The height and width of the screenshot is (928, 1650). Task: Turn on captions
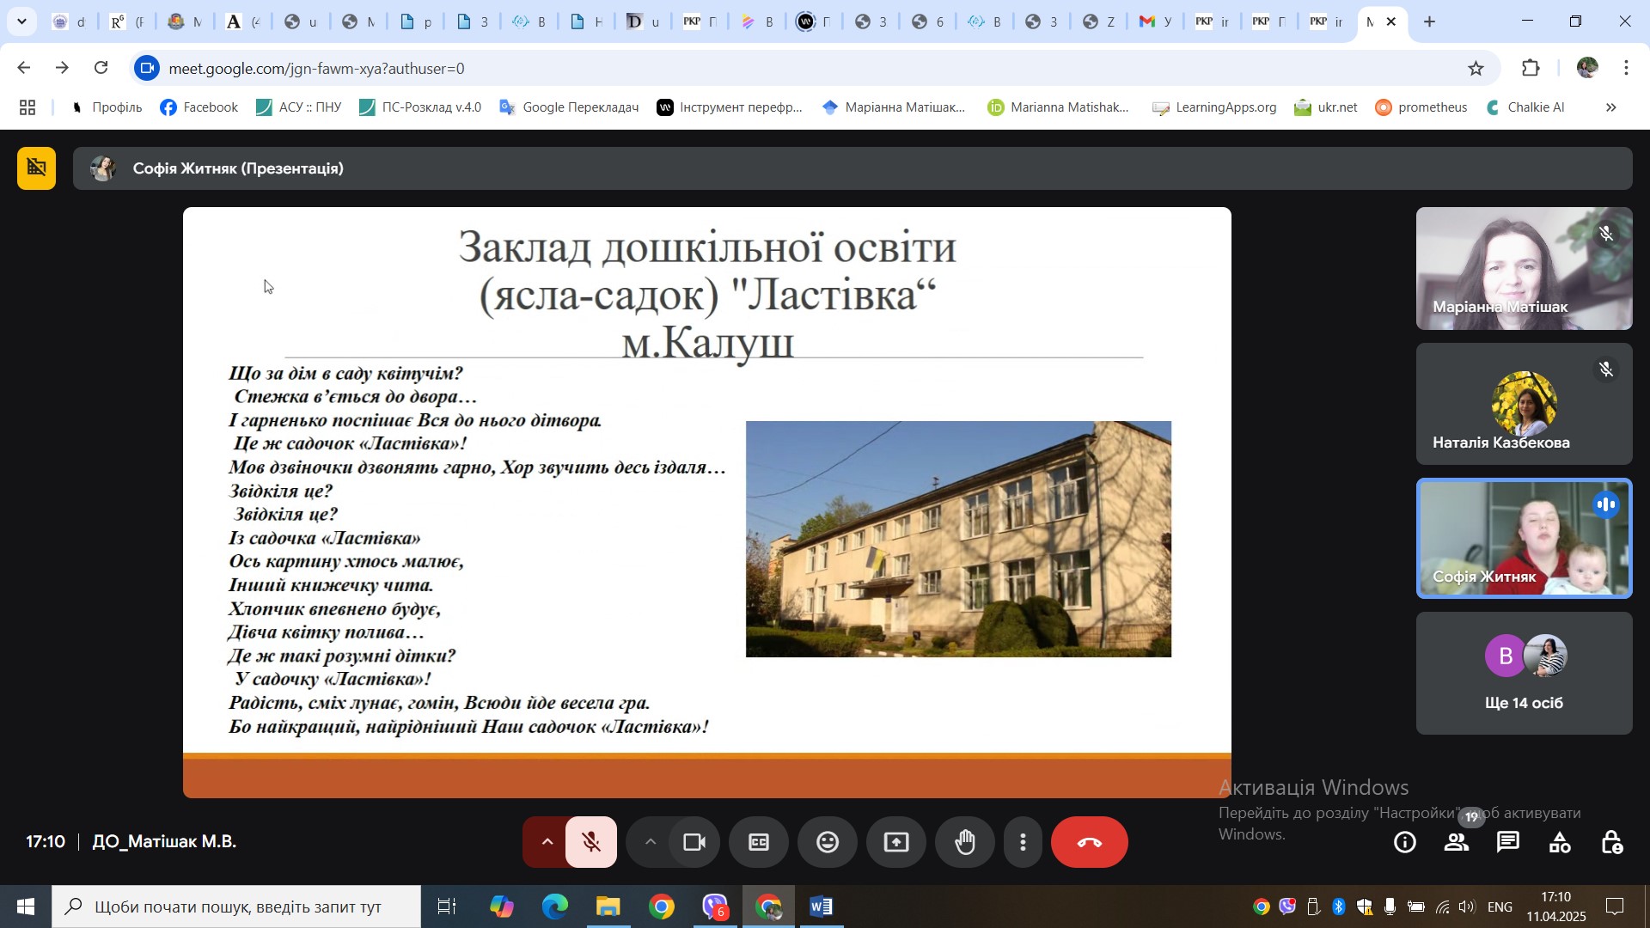click(758, 843)
